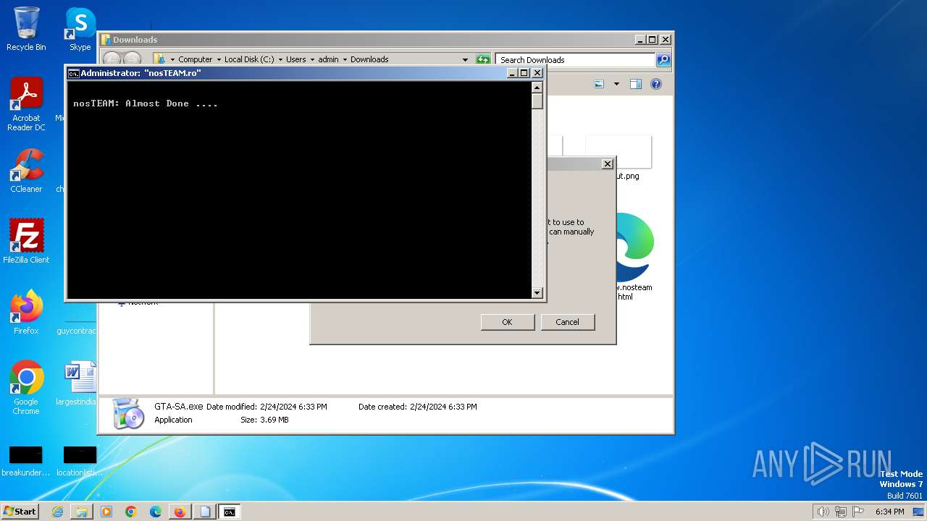
Task: Open the Recycle Bin desktop icon
Action: 26,29
